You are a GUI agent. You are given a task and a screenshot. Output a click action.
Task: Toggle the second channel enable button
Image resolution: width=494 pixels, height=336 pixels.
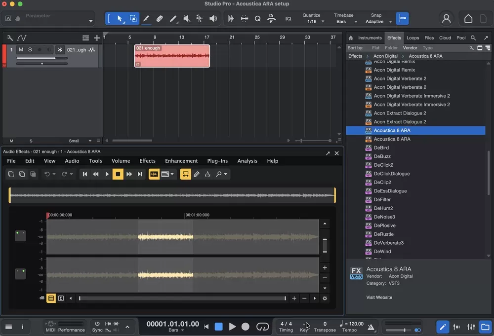tap(20, 274)
